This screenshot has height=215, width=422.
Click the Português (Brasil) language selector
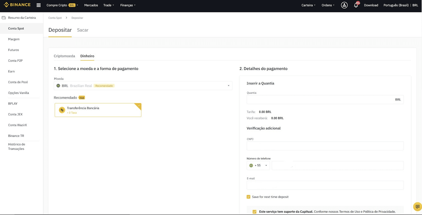pos(396,5)
